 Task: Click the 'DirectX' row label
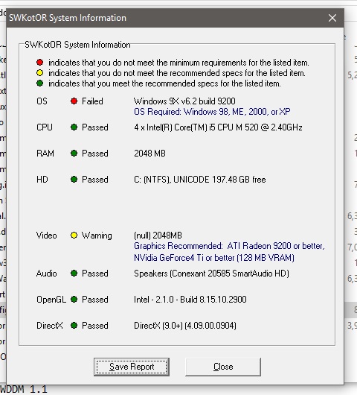(x=50, y=326)
